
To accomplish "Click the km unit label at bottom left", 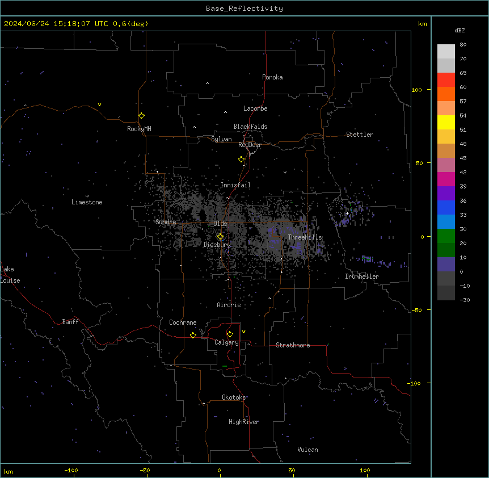I will (8, 472).
